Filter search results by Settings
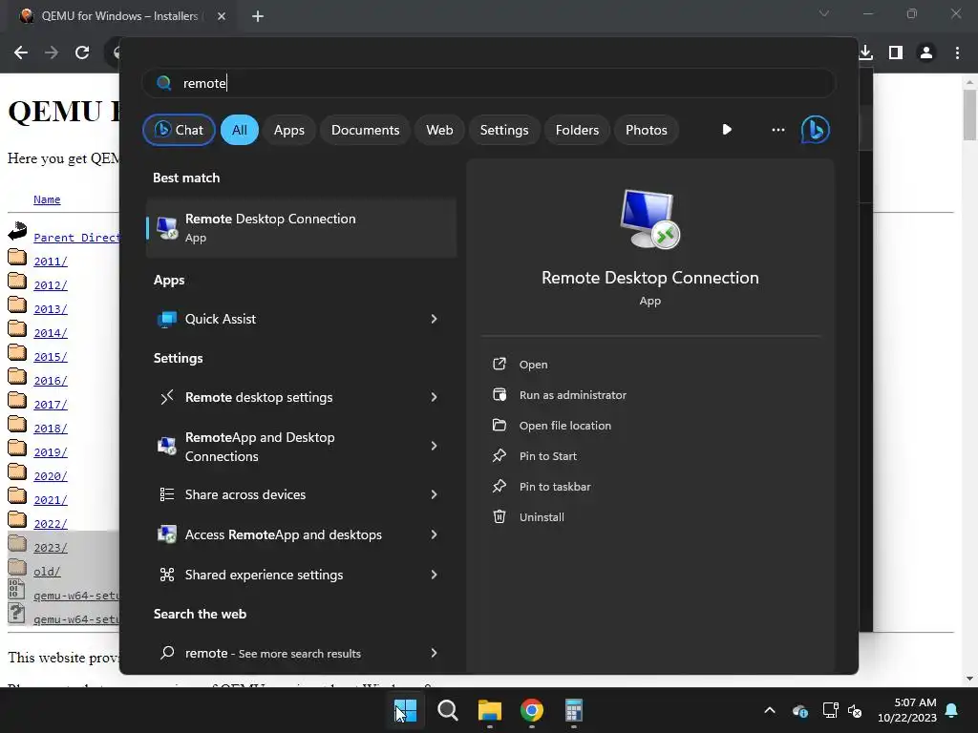 tap(504, 130)
